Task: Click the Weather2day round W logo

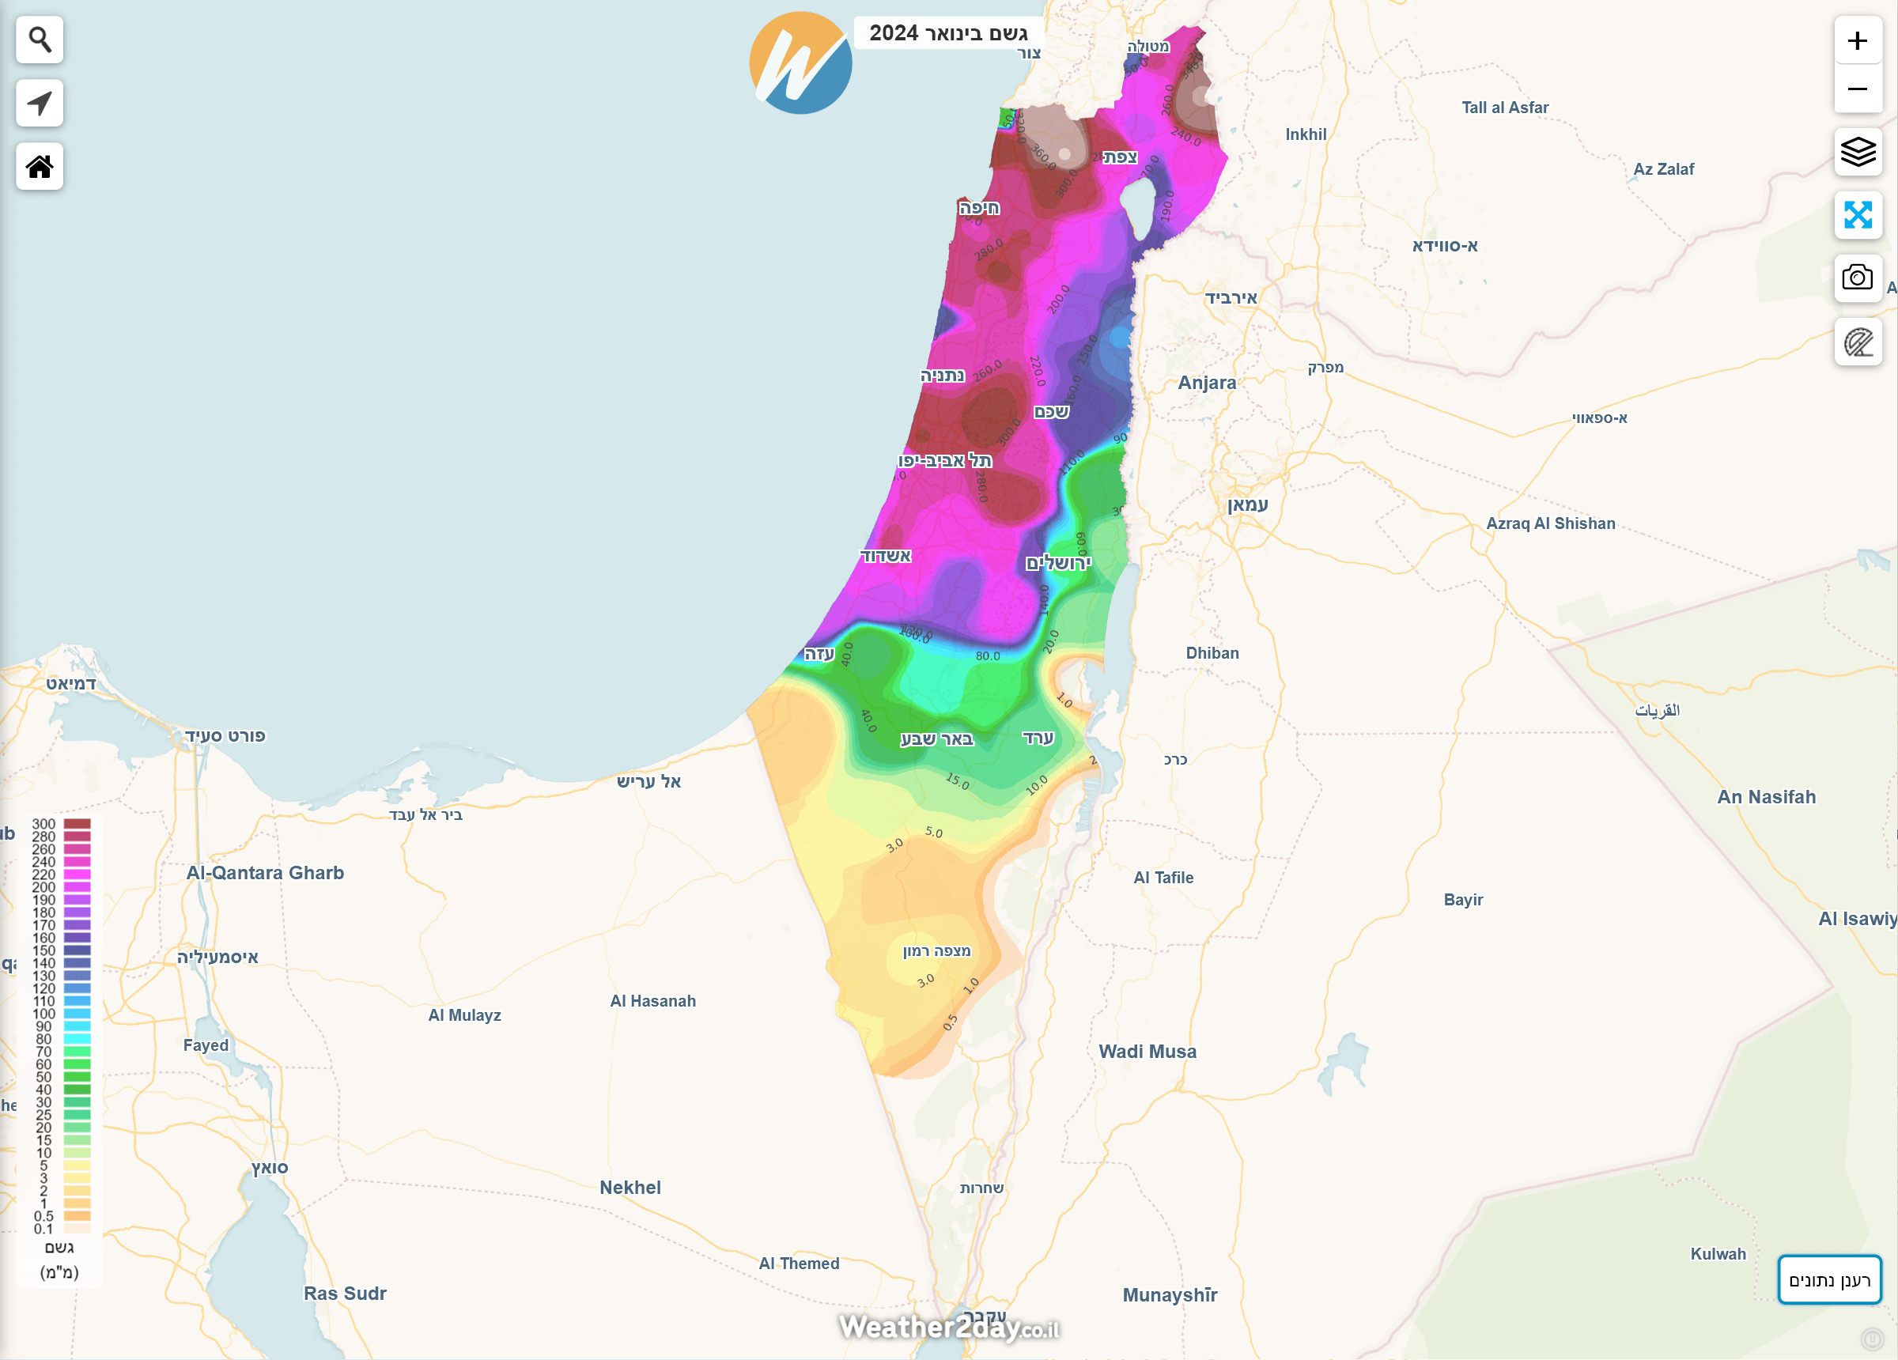Action: pos(800,62)
